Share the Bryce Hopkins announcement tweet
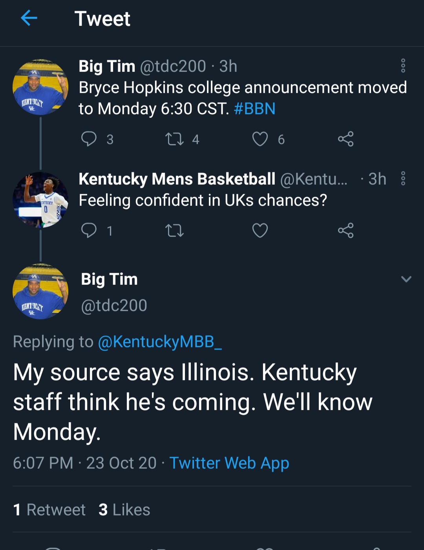424x550 pixels. tap(345, 139)
